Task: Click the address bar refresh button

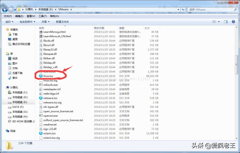Action: (183, 10)
